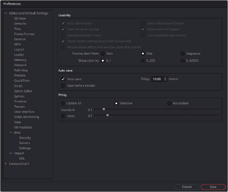Show color as 0..65535
Screen dimensions: 228x192
point(183,61)
